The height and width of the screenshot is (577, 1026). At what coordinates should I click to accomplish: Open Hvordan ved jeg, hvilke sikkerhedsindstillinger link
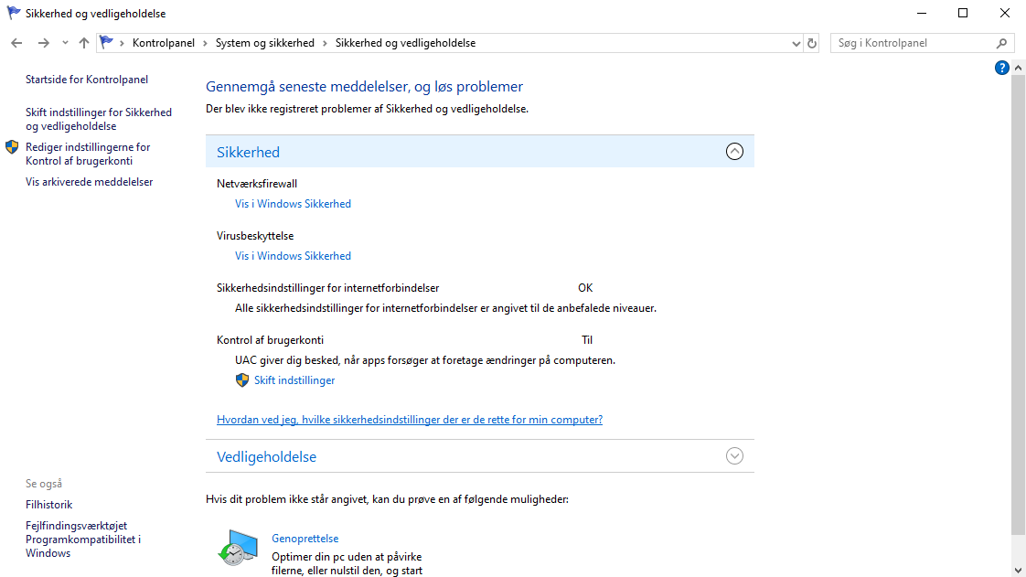410,420
